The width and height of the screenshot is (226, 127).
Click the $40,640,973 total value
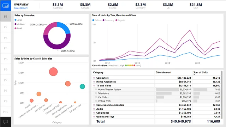coord(181,121)
